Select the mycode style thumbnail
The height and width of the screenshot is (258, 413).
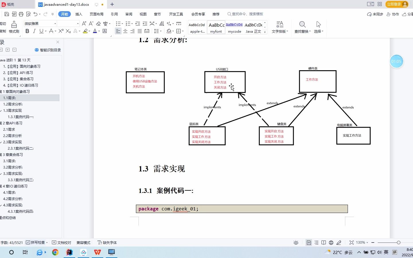[x=234, y=28]
